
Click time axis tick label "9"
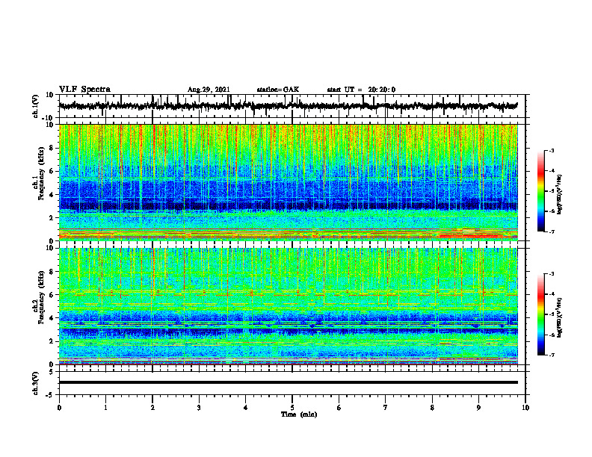pyautogui.click(x=478, y=408)
